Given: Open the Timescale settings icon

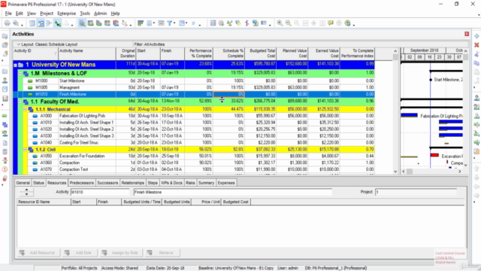Looking at the screenshot, I should point(161,23).
